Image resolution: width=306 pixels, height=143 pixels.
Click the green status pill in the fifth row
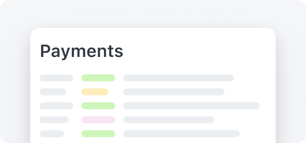point(98,134)
